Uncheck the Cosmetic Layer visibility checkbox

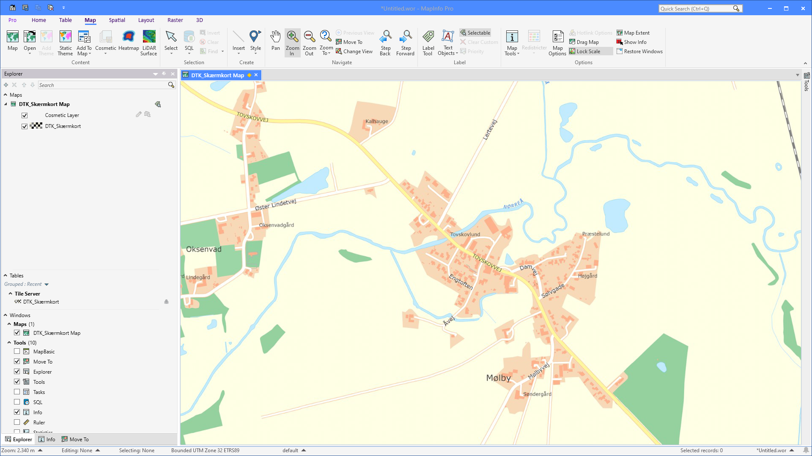pos(25,115)
